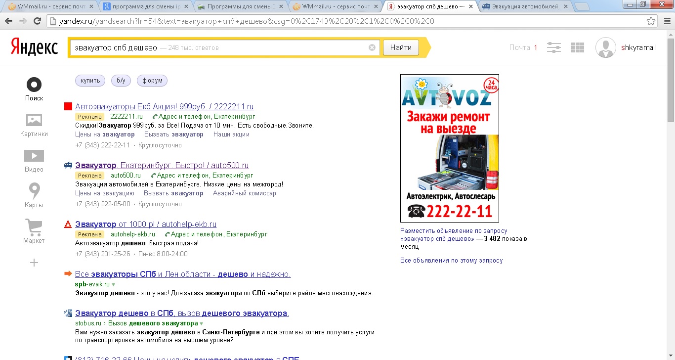The width and height of the screenshot is (675, 360).
Task: Go back in browser history
Action: coord(8,21)
